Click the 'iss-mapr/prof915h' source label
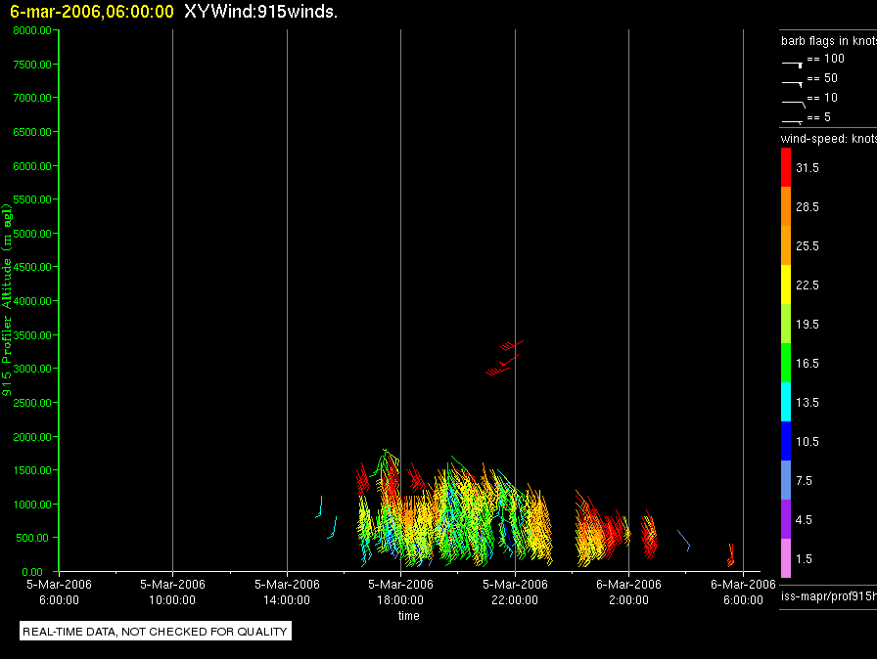 tap(829, 596)
